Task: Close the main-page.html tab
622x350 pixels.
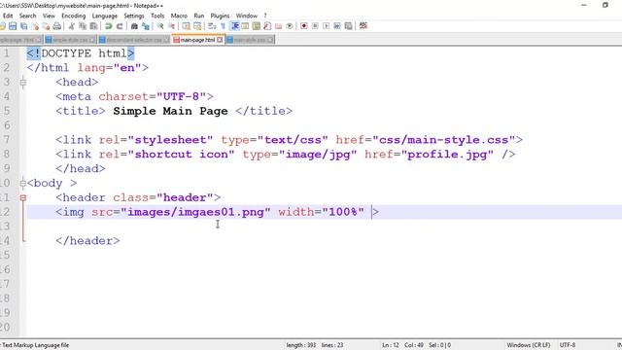Action: click(220, 40)
